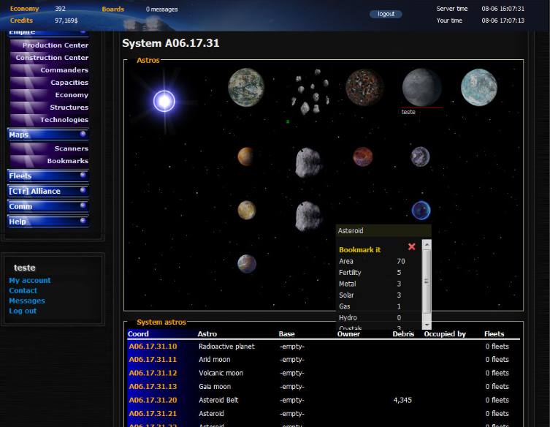
Task: Open coordinate A06.17.31.11
Action: (153, 360)
